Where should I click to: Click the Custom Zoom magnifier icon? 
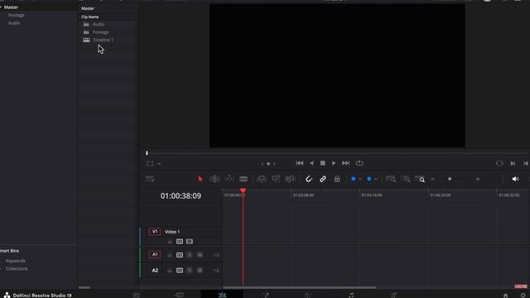420,179
